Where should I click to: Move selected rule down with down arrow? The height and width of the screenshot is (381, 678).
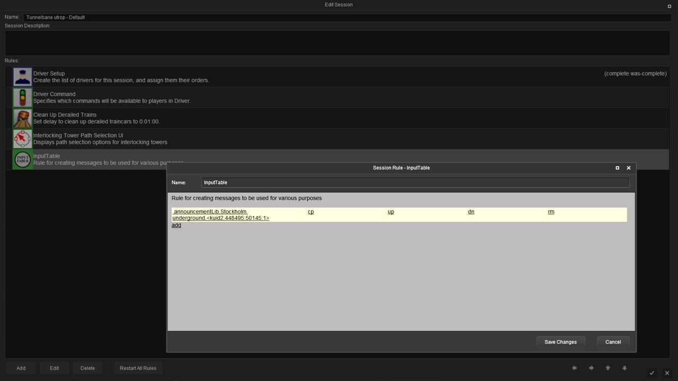[625, 368]
